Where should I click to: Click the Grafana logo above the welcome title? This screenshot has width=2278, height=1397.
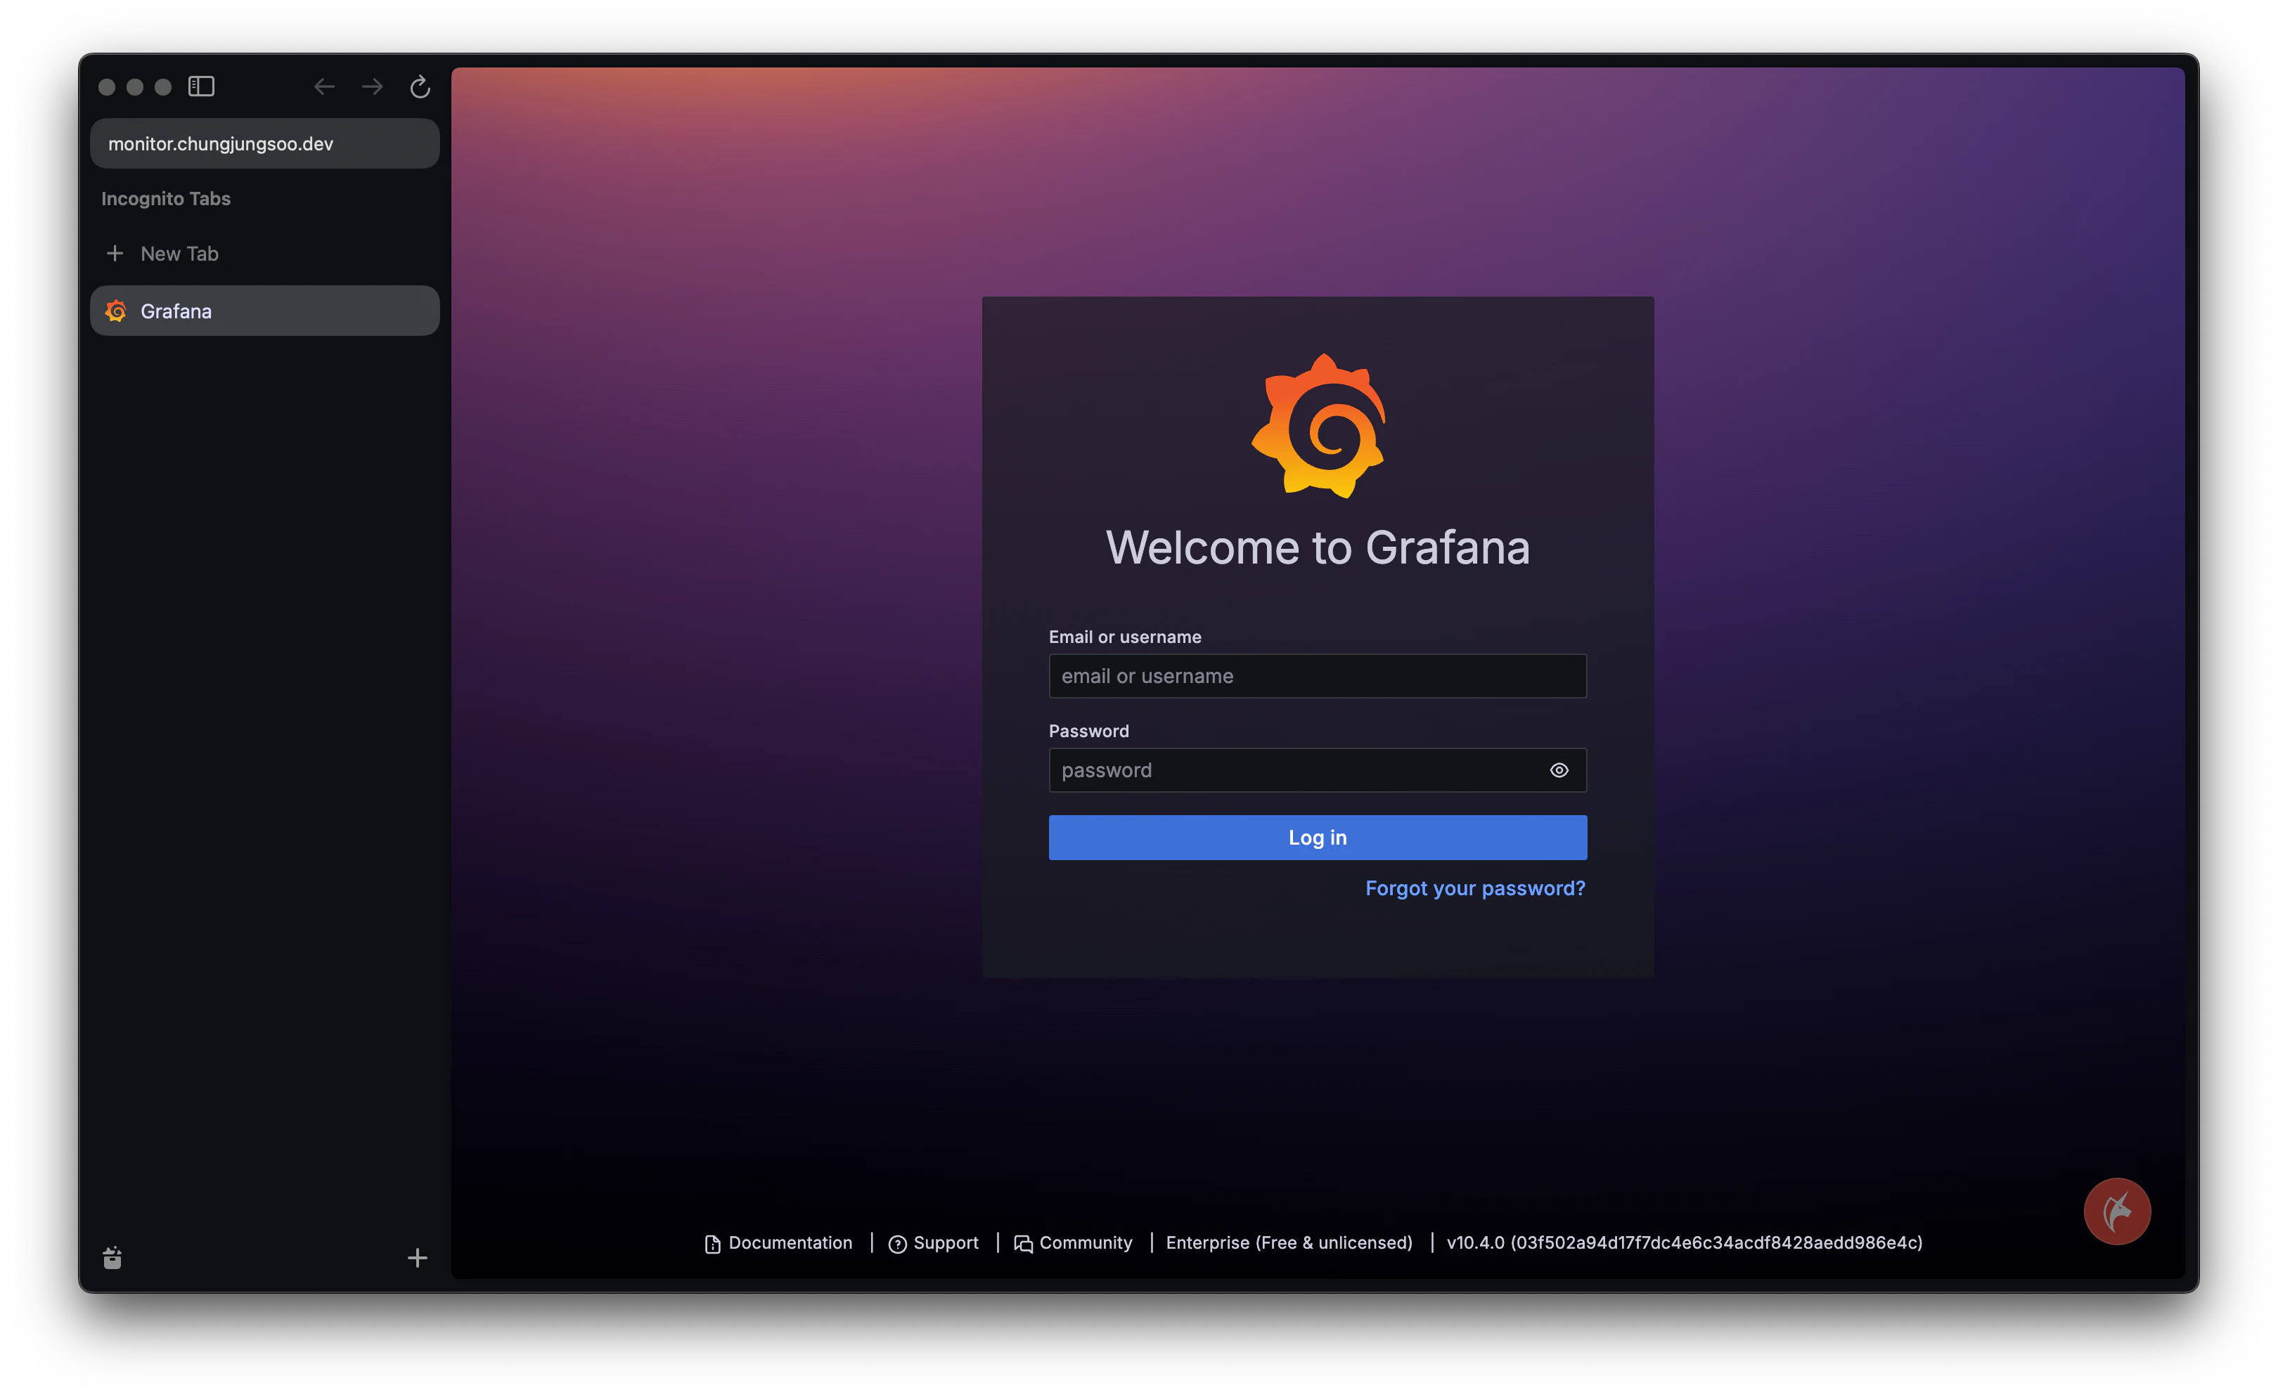click(x=1318, y=426)
